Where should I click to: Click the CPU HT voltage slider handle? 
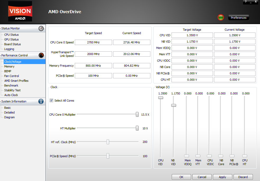click(245, 156)
